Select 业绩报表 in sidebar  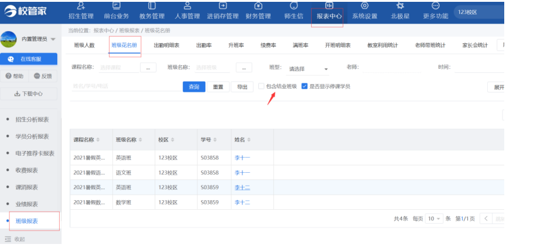click(x=27, y=204)
